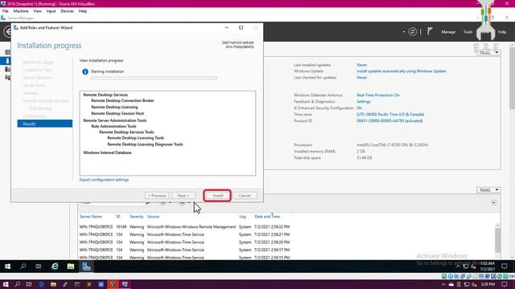The image size is (515, 289).
Task: Launch Internet Explorer from VM taskbar
Action: coord(55,267)
